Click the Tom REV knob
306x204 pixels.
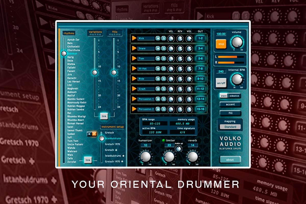(180, 59)
